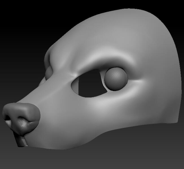This screenshot has height=169, width=184.
Task: Click the small lower jaw piece under nose
Action: click(20, 141)
